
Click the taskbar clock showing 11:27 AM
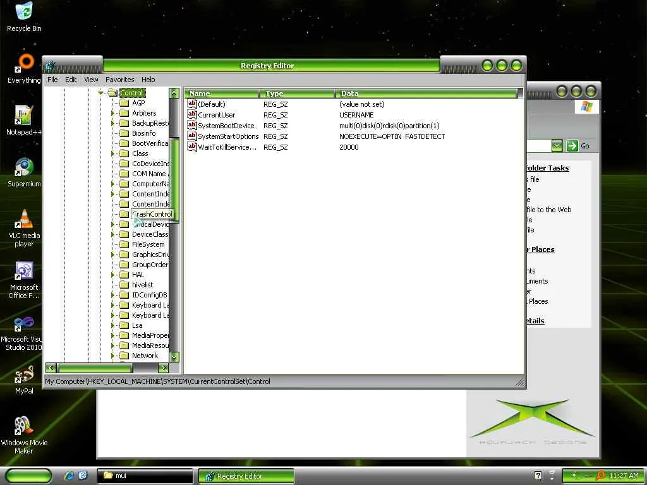point(624,476)
